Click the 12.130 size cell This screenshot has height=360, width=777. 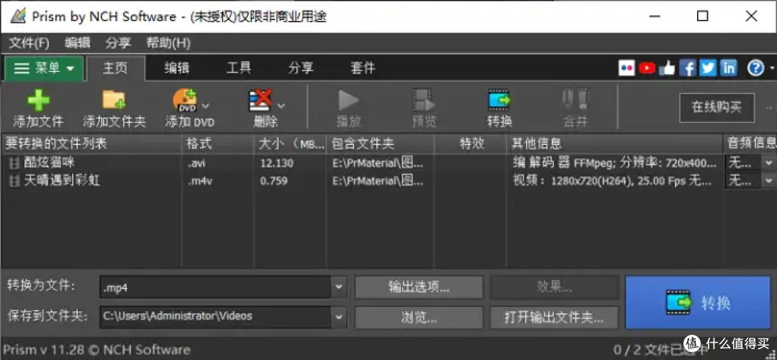click(276, 163)
